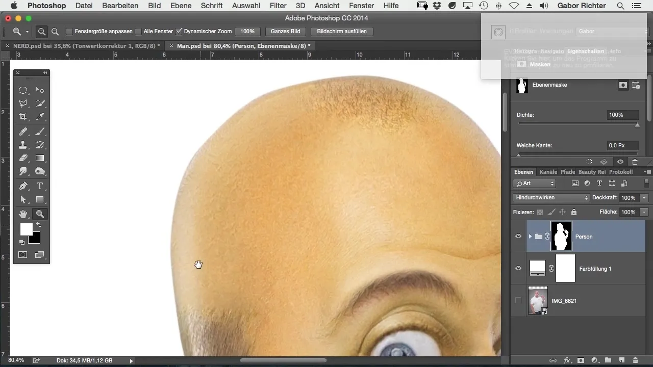
Task: Uncheck Dynamischer Zoom checkbox
Action: (x=179, y=32)
